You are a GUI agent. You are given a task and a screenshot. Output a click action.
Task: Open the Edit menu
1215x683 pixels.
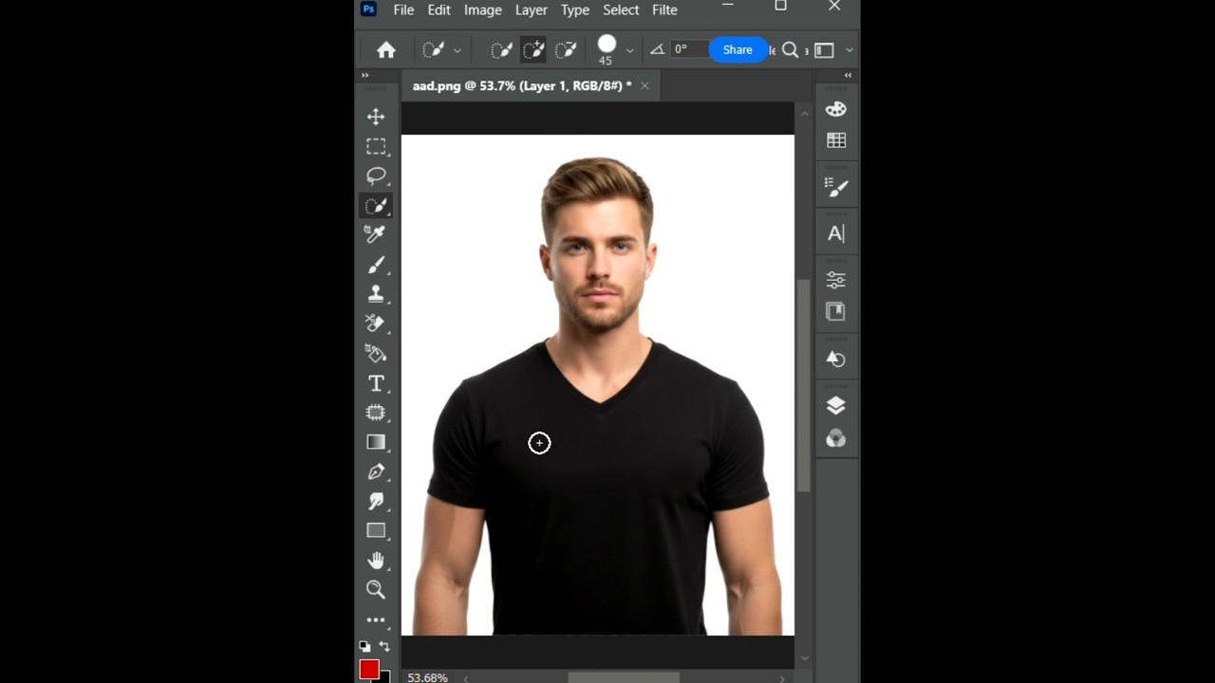pos(439,9)
